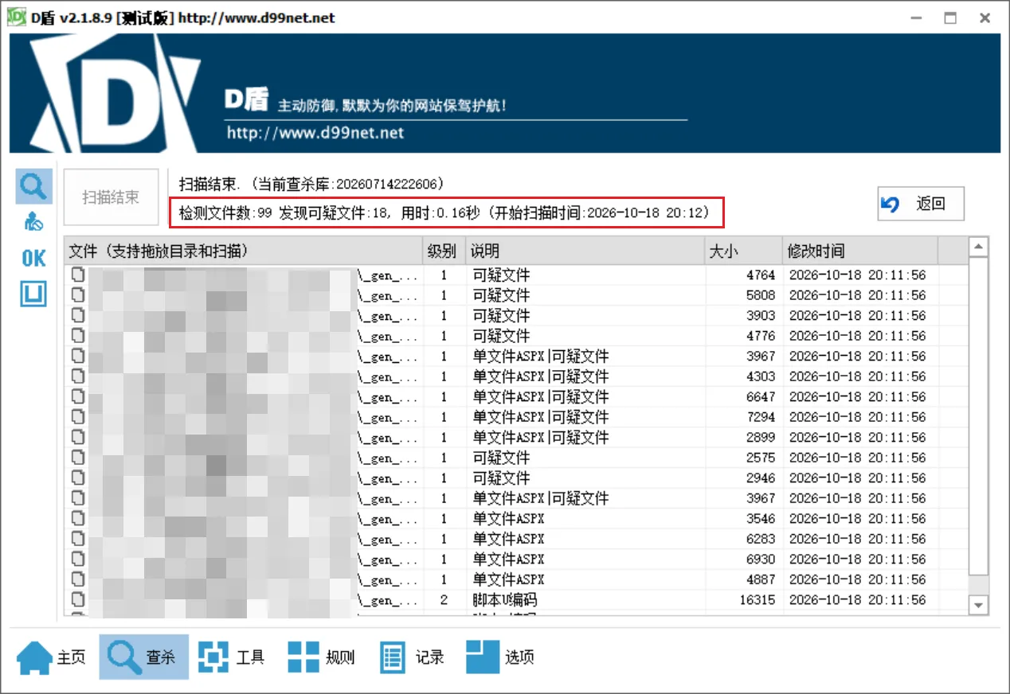Click the 返回 back button

point(921,204)
